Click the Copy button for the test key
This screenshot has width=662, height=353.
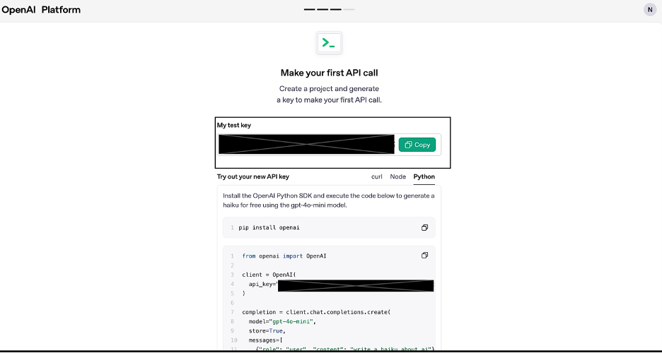tap(417, 145)
